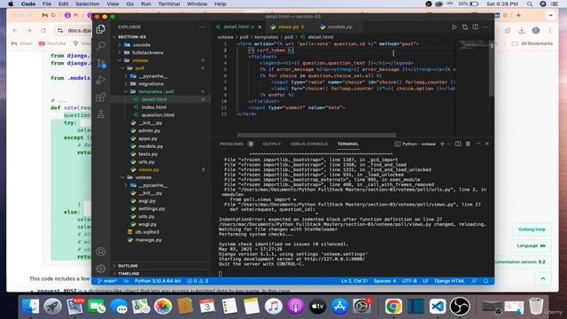Click the errors and warnings status indicator
Viewport: 567px width, 319px height.
click(198, 281)
